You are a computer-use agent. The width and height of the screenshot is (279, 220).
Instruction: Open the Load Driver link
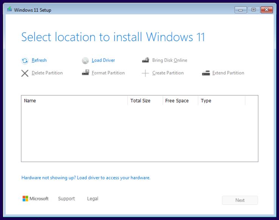coord(103,60)
